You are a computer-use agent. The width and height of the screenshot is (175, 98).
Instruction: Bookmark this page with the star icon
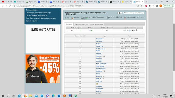click(x=142, y=6)
